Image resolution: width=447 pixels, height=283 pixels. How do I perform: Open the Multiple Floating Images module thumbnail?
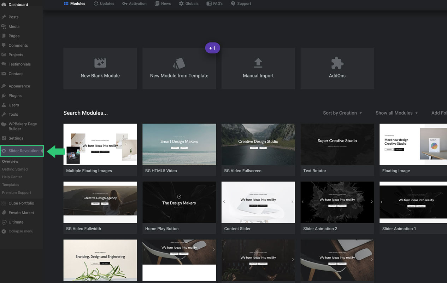pos(100,144)
